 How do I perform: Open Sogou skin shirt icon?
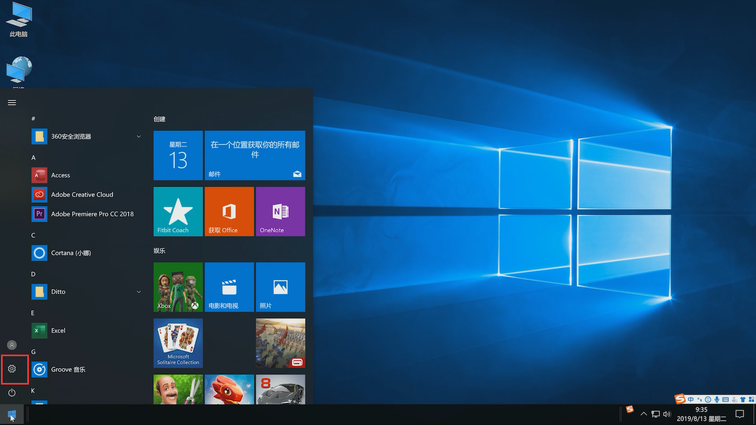point(743,400)
